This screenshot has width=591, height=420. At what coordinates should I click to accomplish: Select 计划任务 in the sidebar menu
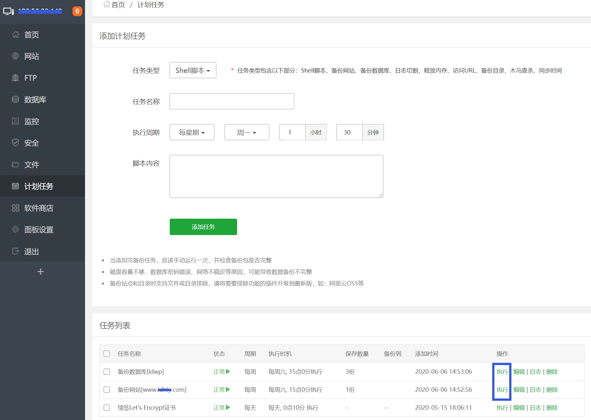[x=39, y=186]
